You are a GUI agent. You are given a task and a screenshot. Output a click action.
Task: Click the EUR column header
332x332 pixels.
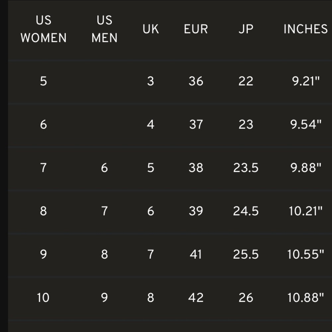(196, 29)
